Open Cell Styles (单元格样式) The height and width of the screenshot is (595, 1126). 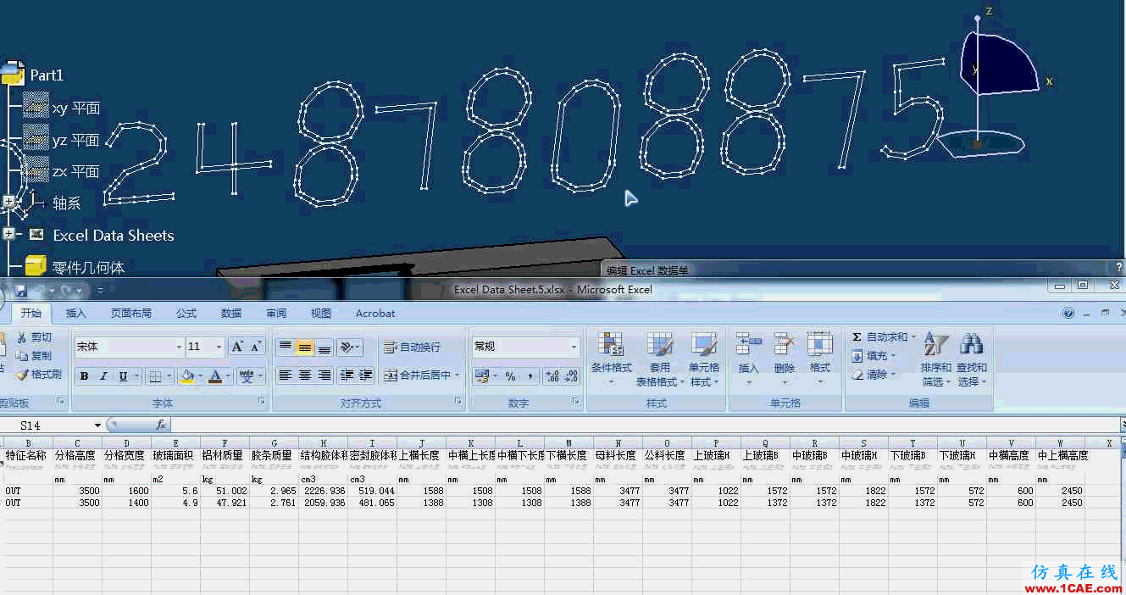[704, 359]
